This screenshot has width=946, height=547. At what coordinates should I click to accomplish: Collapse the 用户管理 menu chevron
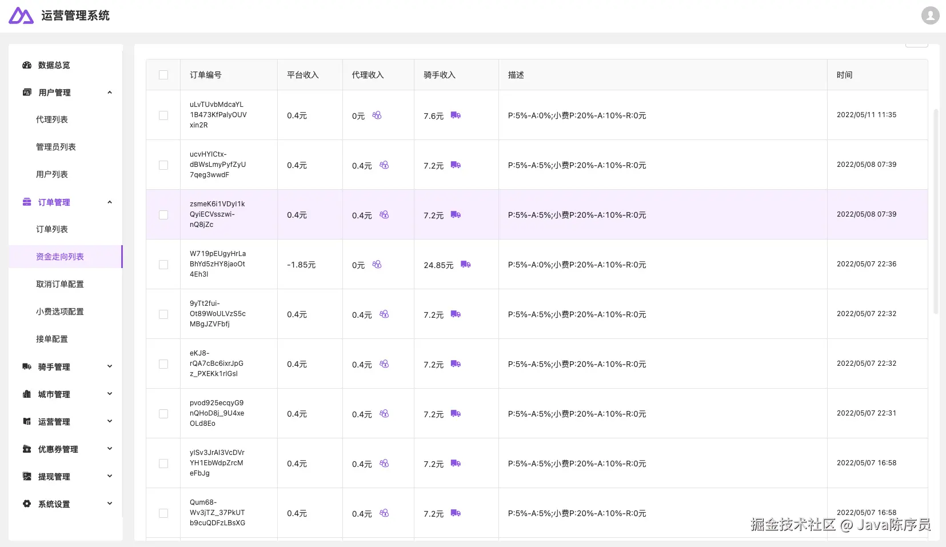pos(110,93)
